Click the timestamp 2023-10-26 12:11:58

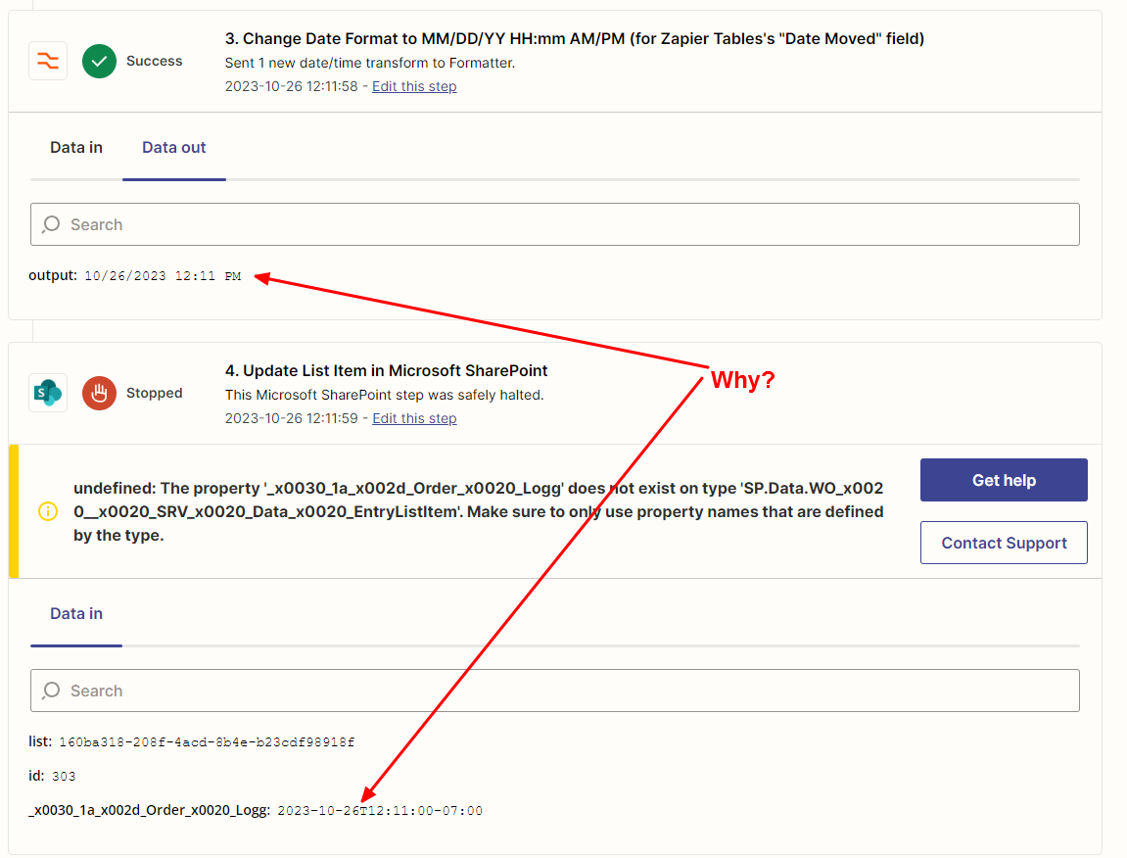291,86
